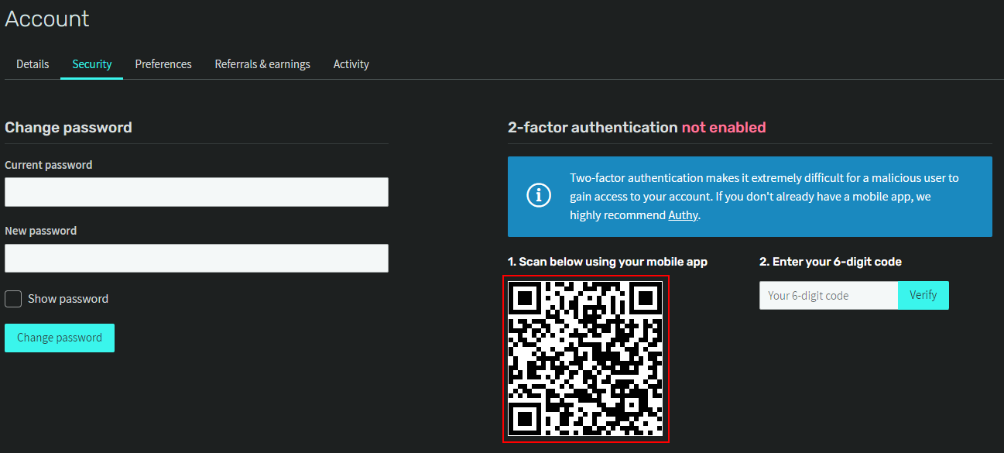Viewport: 1004px width, 453px height.
Task: Click '1. Scan below using your mobile app'
Action: (x=608, y=262)
